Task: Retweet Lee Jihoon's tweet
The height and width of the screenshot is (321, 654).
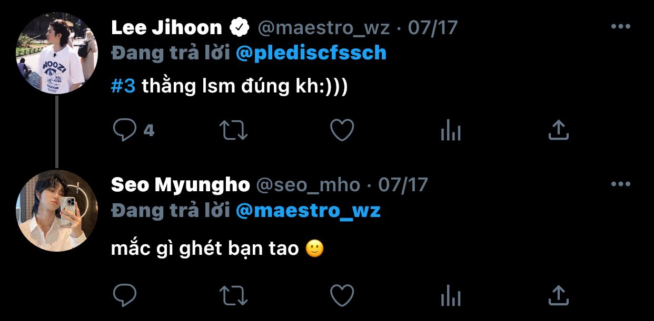Action: [x=233, y=130]
